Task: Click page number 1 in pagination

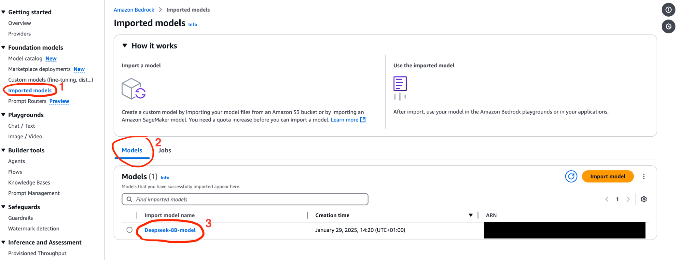Action: [617, 199]
